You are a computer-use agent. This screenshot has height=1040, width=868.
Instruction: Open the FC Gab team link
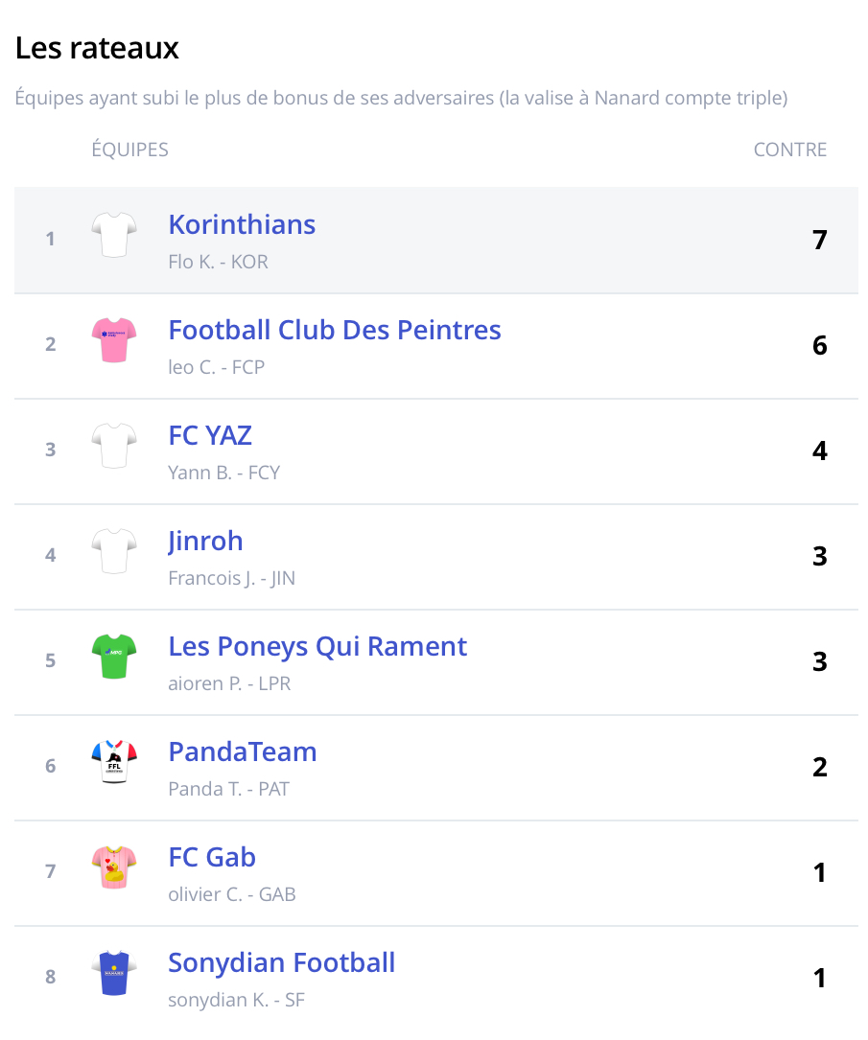coord(212,857)
